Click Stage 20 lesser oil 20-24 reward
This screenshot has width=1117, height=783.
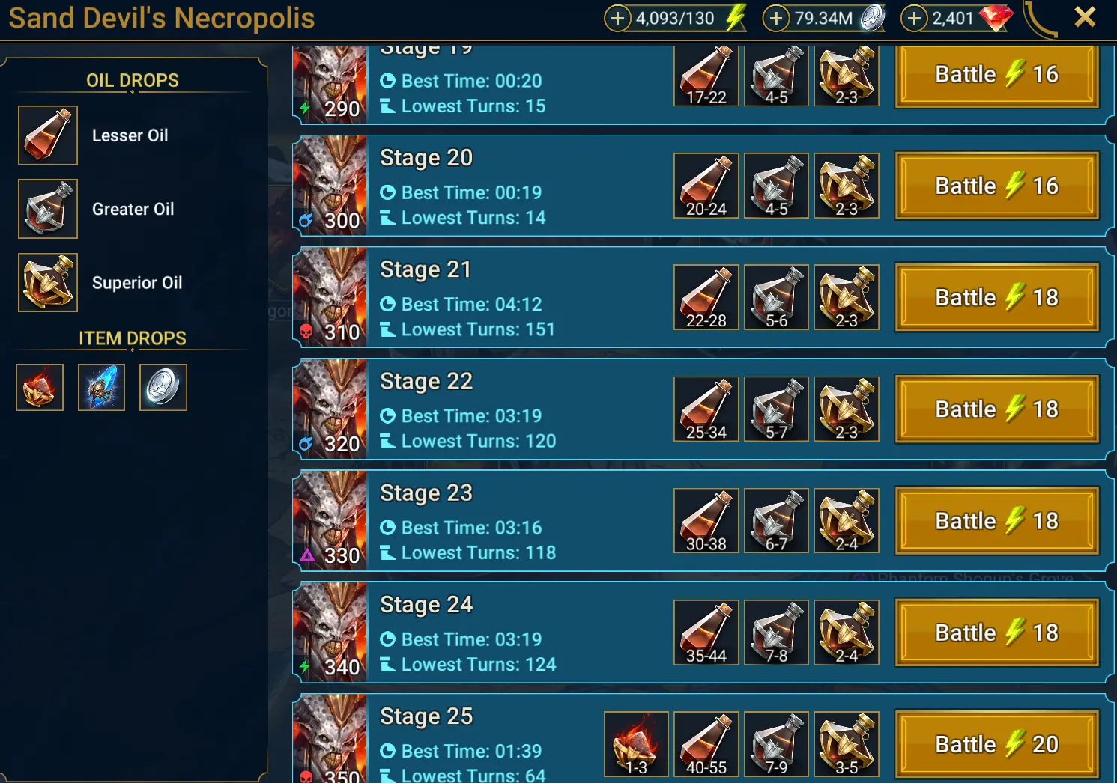tap(706, 186)
